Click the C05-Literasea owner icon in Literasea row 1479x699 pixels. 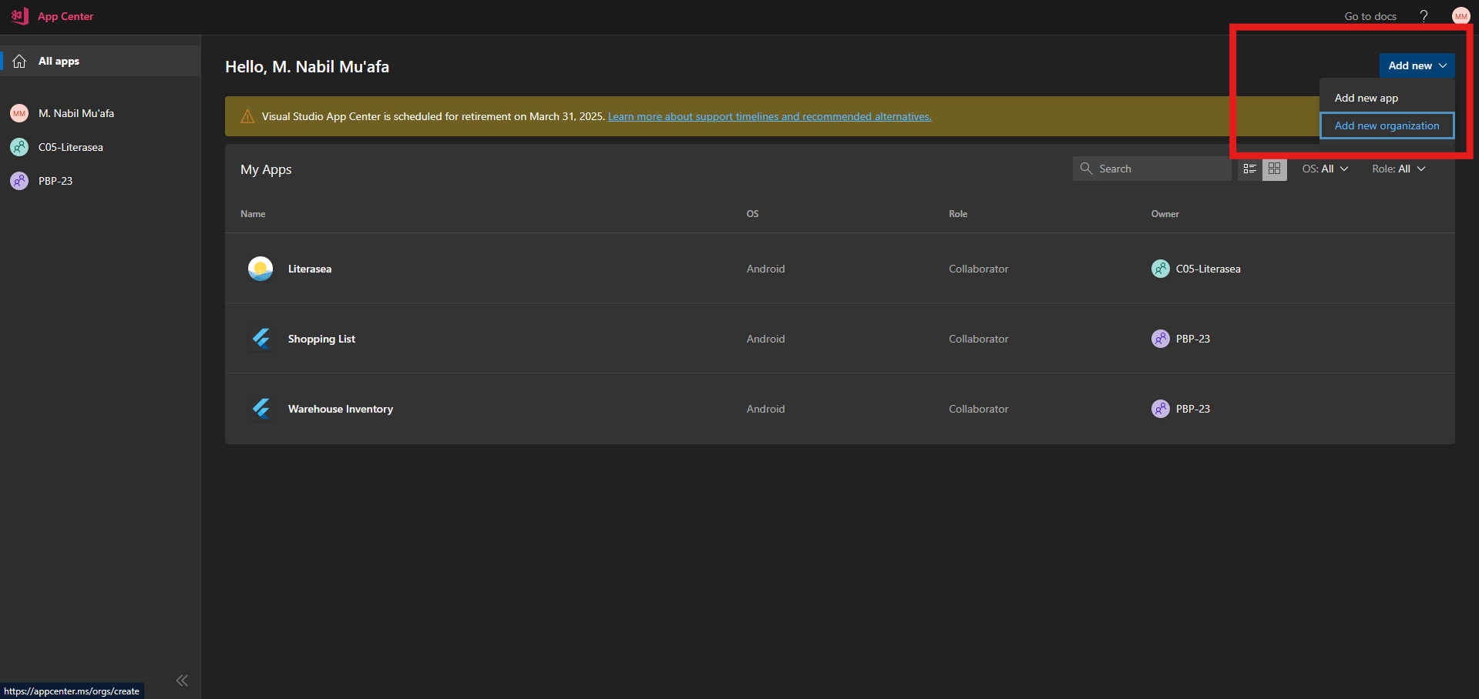[1161, 269]
